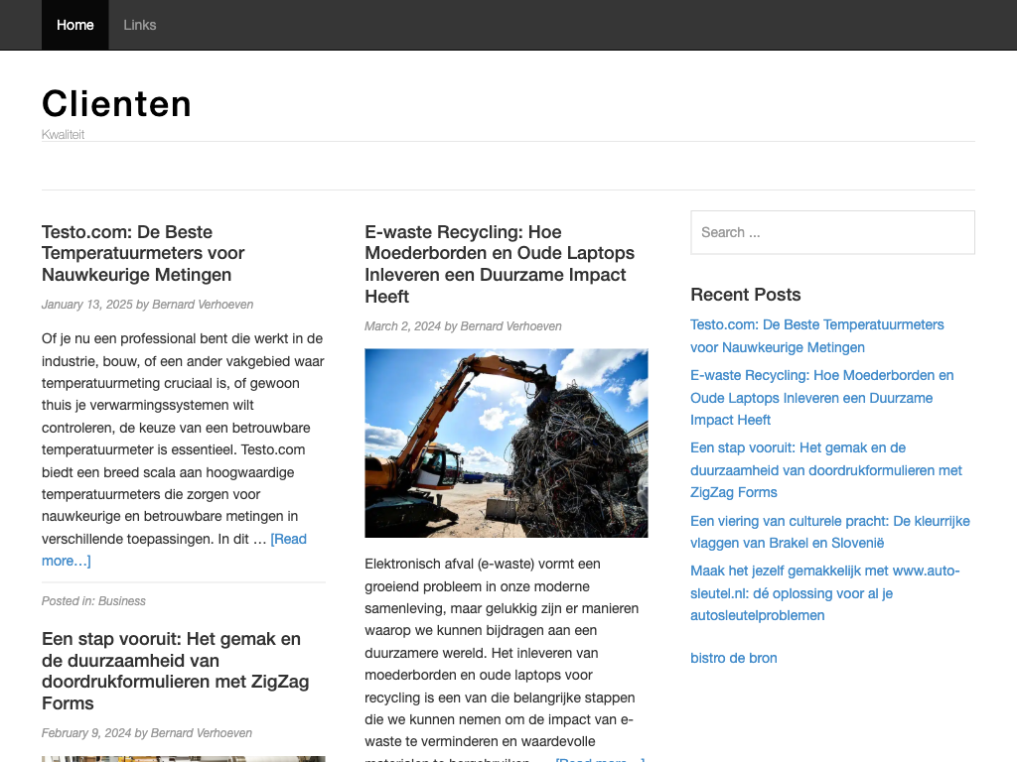Open the Home menu item
This screenshot has height=762, width=1017.
(74, 25)
